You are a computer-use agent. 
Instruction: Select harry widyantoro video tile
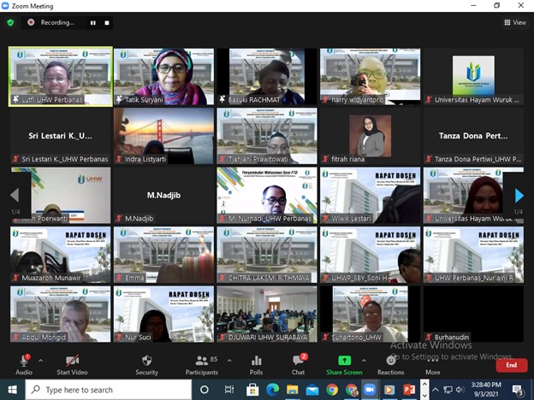tap(371, 77)
